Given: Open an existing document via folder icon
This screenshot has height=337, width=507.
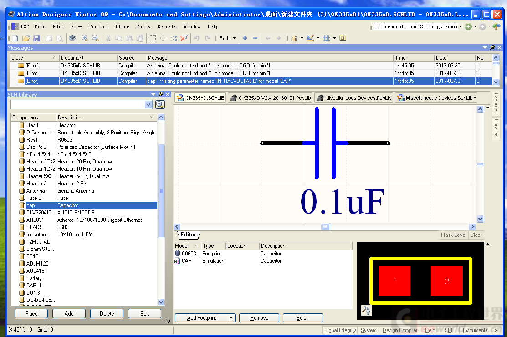Looking at the screenshot, I should point(26,38).
